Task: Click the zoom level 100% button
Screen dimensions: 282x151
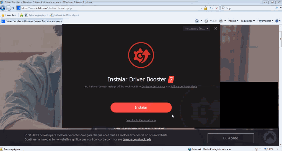Action: click(269, 149)
